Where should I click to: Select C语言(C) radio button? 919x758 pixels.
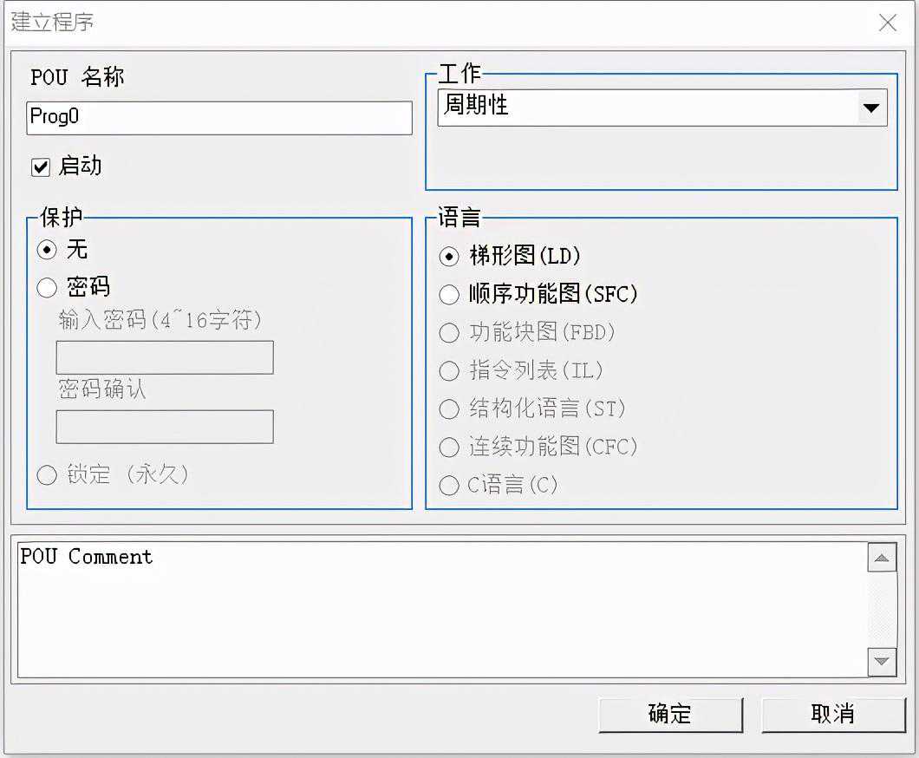pyautogui.click(x=449, y=486)
